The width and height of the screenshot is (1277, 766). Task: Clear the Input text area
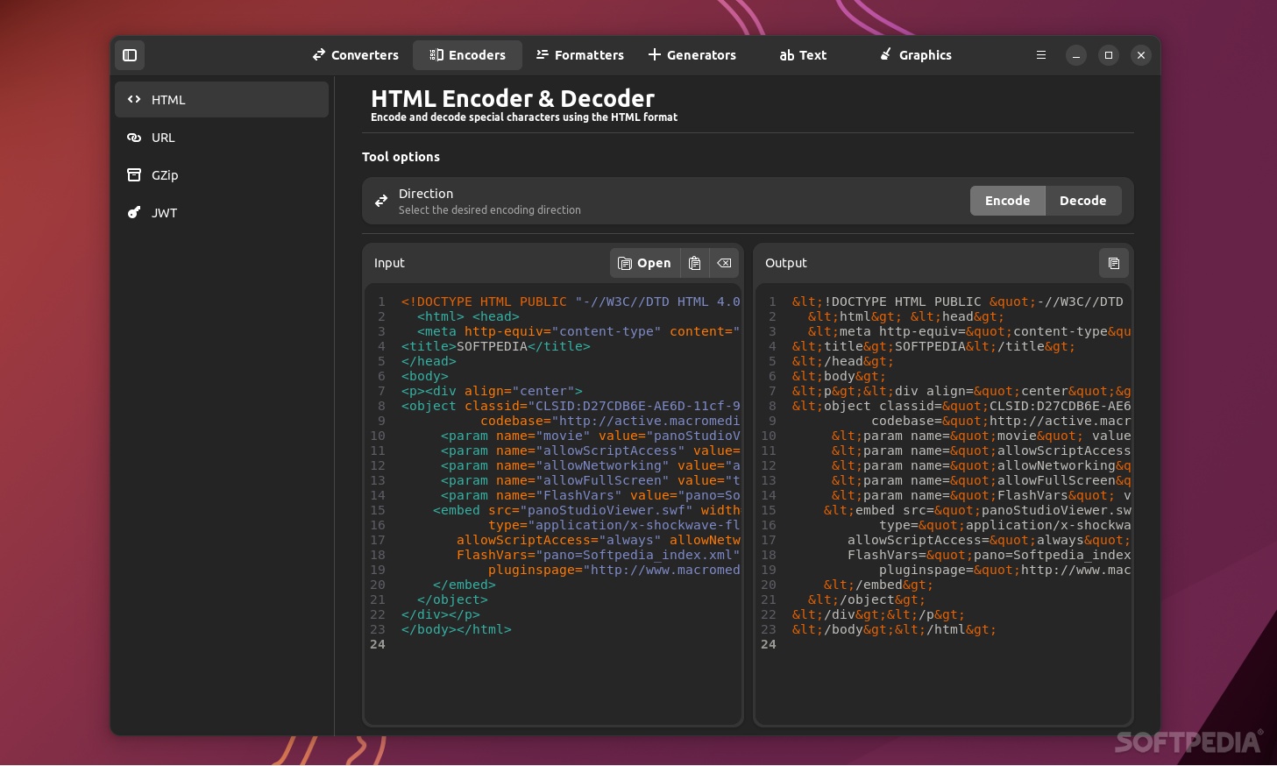(x=724, y=263)
